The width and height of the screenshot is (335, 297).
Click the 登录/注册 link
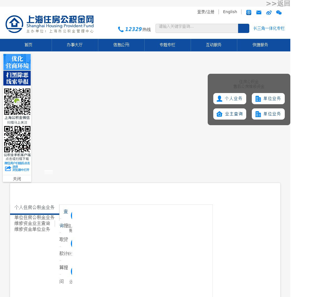pyautogui.click(x=206, y=12)
